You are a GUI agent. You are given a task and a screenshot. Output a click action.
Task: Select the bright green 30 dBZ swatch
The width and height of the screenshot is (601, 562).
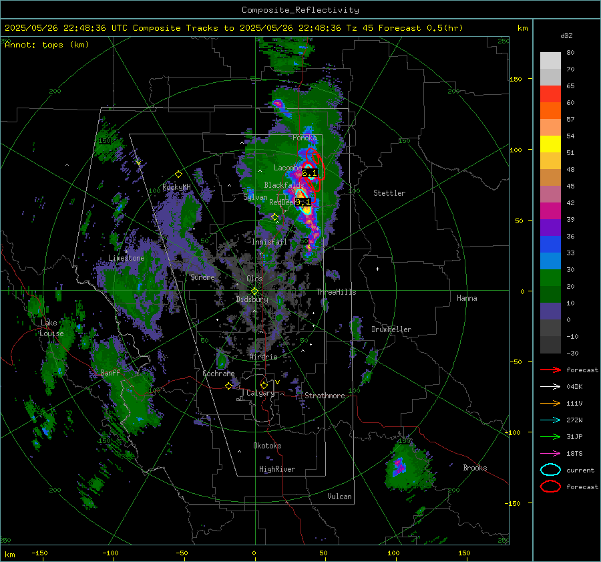550,277
